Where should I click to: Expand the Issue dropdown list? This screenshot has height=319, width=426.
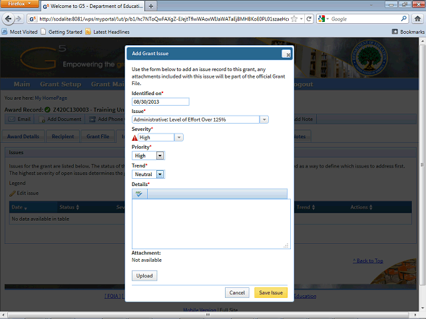click(264, 120)
